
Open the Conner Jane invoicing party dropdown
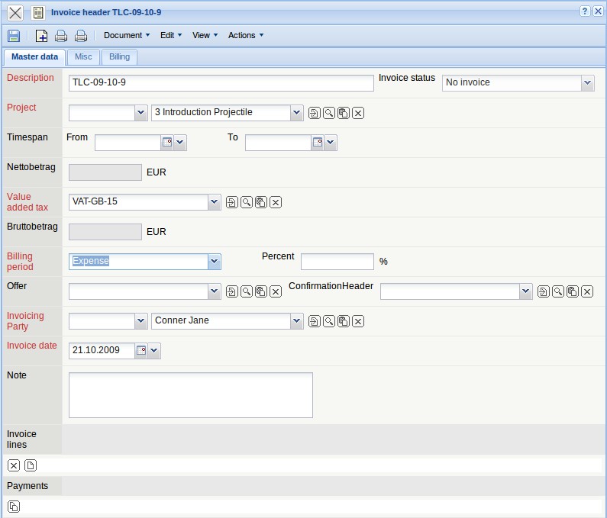[x=296, y=321]
